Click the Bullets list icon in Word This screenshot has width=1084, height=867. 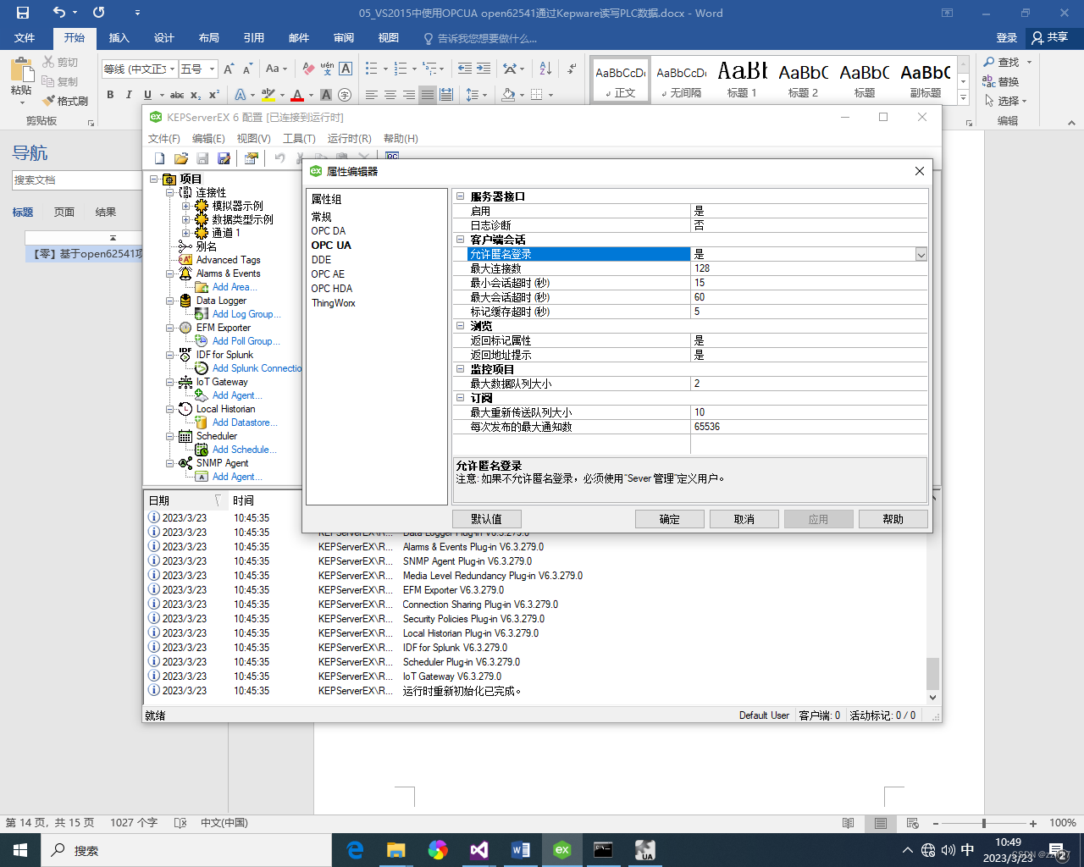[x=371, y=69]
